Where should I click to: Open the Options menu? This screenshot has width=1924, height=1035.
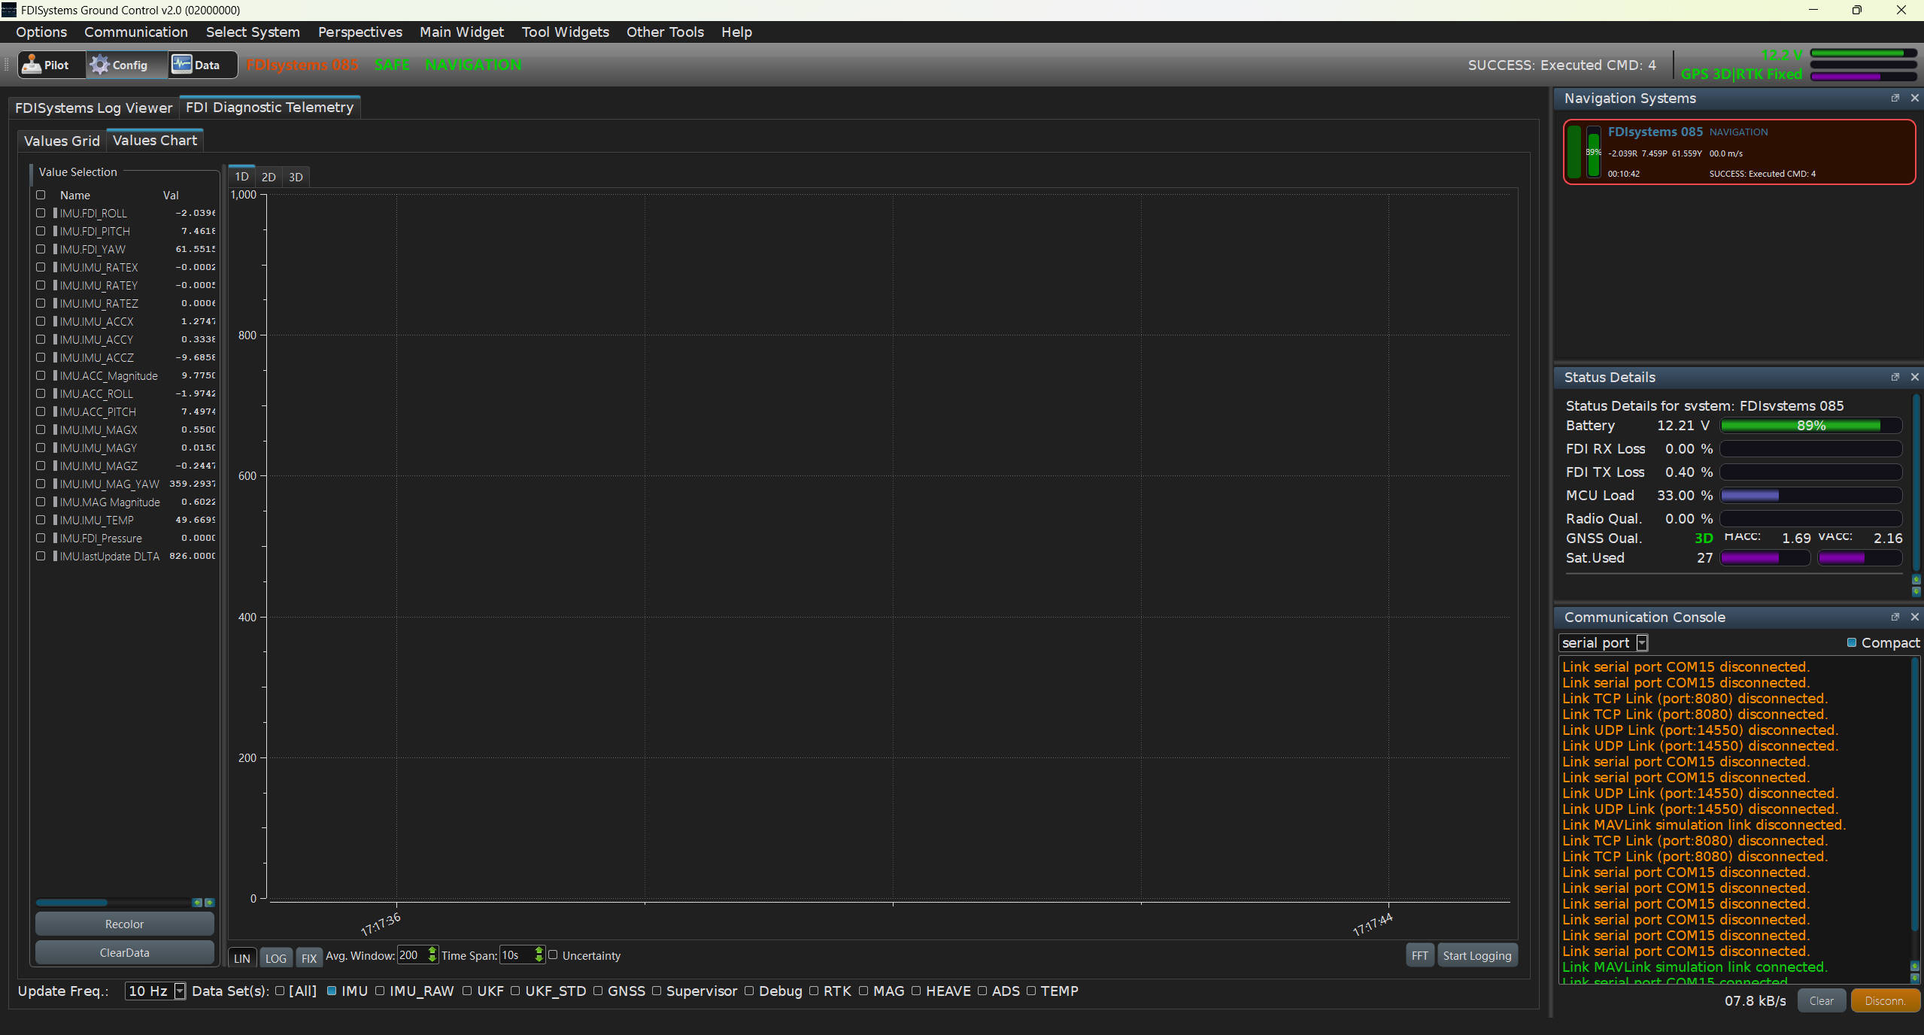point(41,32)
